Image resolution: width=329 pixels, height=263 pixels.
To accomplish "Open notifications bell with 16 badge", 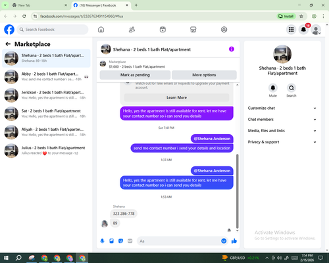I will click(303, 30).
